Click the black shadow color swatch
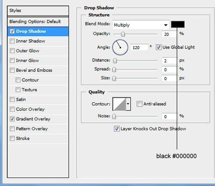This screenshot has width=215, height=186. [178, 24]
